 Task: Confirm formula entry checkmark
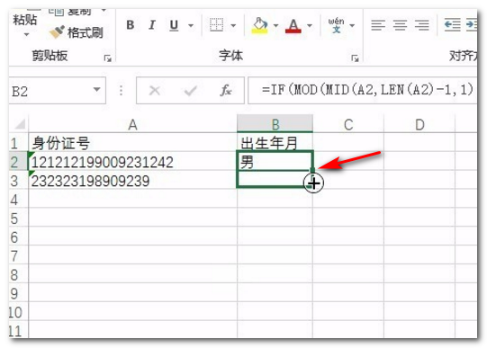click(190, 91)
